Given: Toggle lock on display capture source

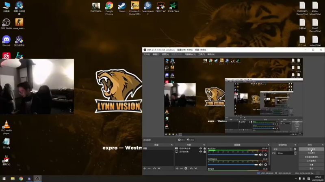Looking at the screenshot, I should (x=204, y=152).
